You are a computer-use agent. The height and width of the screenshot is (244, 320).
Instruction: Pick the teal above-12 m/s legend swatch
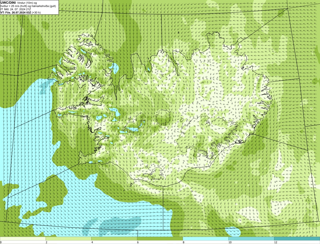pyautogui.click(x=297, y=239)
